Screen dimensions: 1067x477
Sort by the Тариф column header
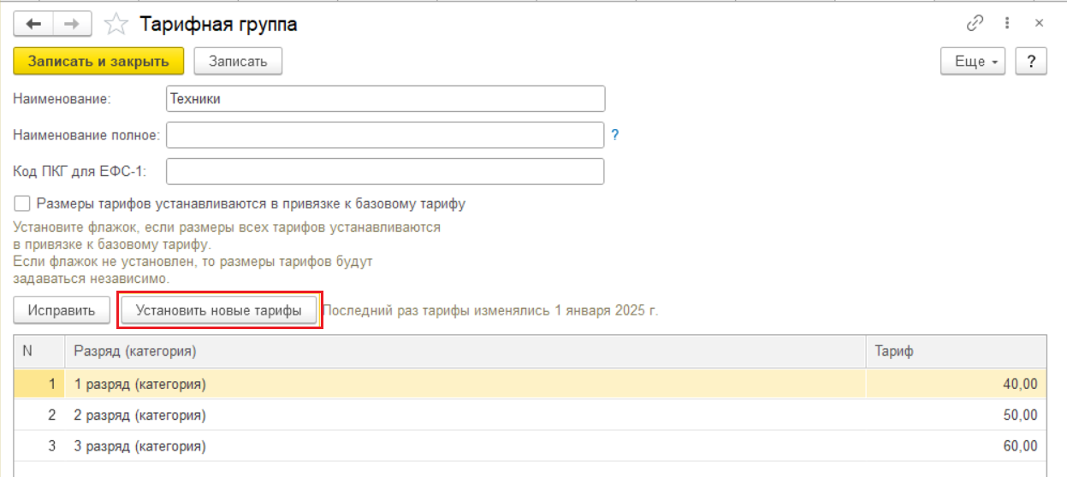click(954, 351)
